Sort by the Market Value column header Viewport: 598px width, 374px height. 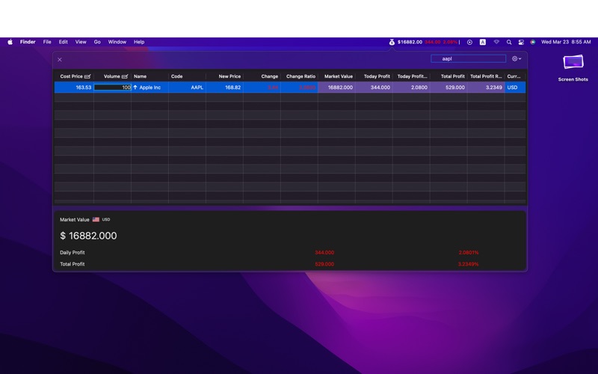[337, 76]
